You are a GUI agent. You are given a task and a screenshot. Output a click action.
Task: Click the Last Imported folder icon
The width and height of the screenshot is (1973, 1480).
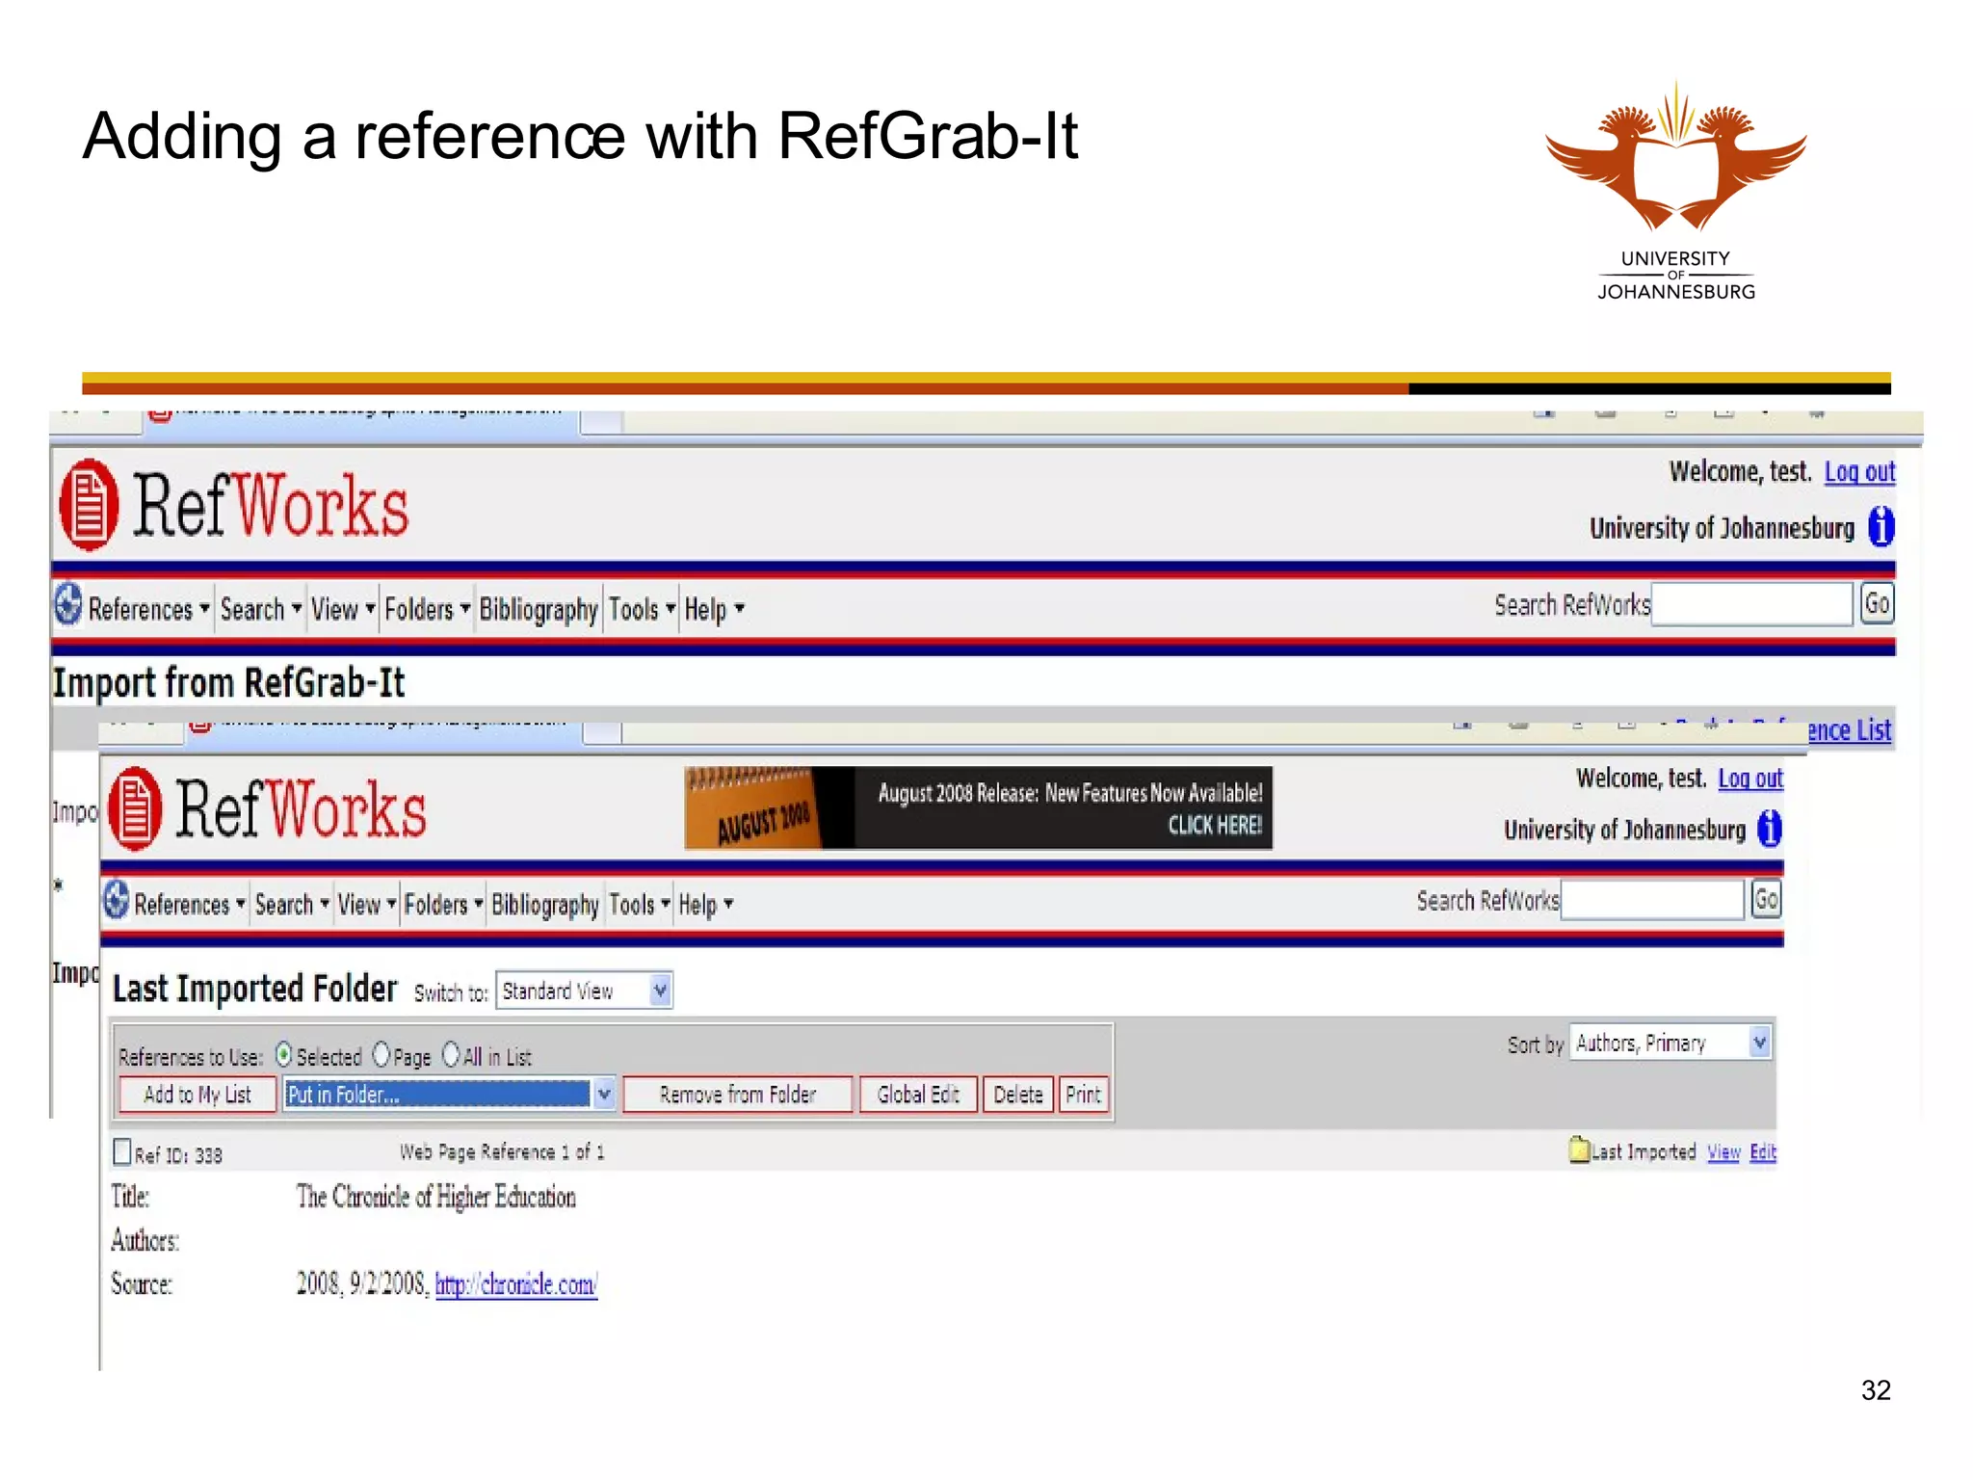click(x=1579, y=1150)
